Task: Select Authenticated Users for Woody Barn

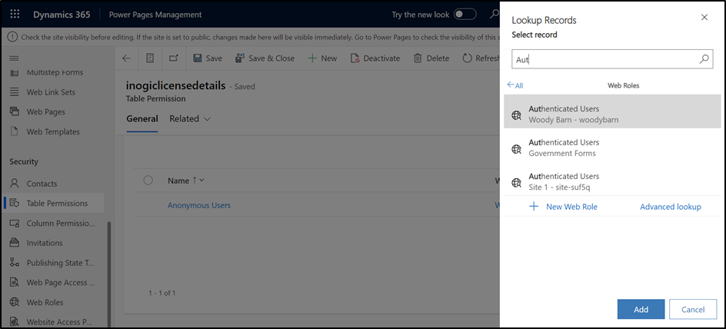Action: tap(612, 111)
